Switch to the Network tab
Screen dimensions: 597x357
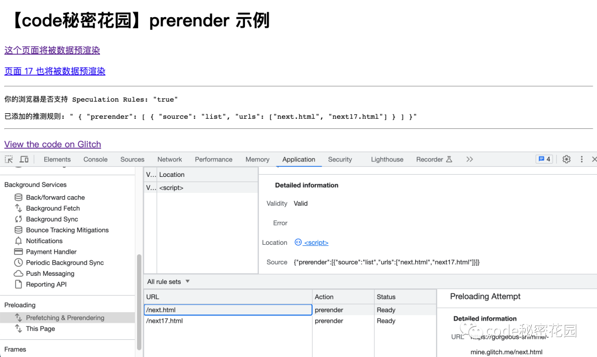[169, 159]
